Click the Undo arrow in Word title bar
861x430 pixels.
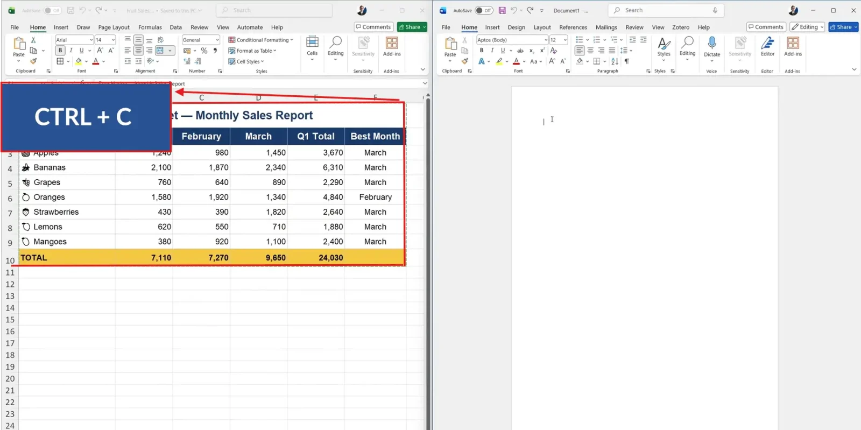pos(514,10)
